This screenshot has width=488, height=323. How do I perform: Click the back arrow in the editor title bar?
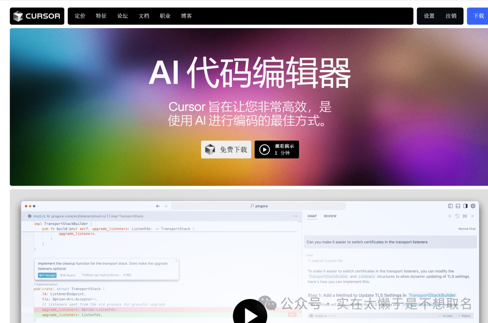pyautogui.click(x=158, y=206)
